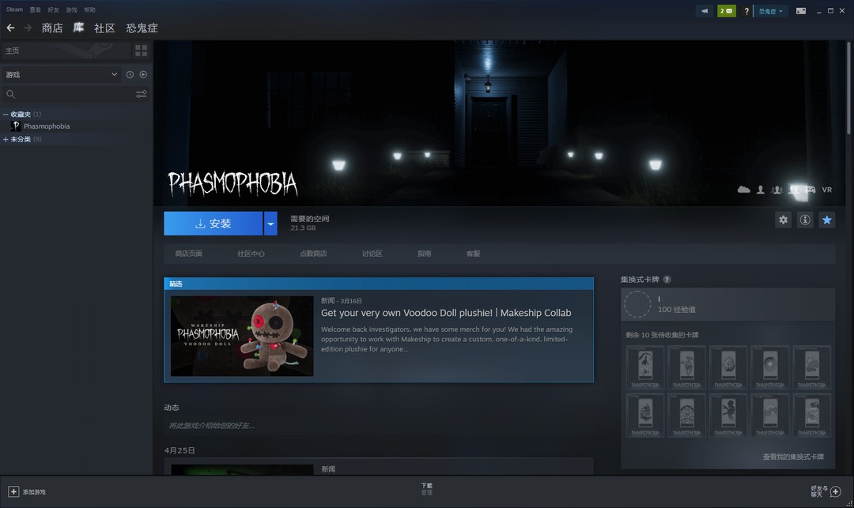Click the blue 安装 button

[213, 224]
